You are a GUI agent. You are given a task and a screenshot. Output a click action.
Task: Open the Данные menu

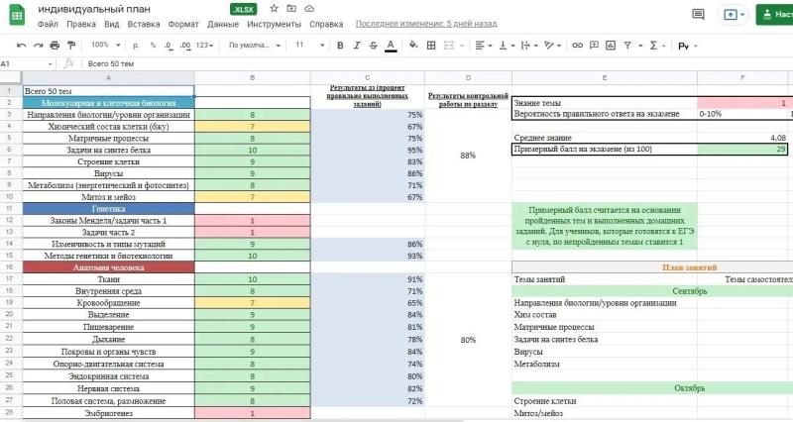pyautogui.click(x=222, y=24)
